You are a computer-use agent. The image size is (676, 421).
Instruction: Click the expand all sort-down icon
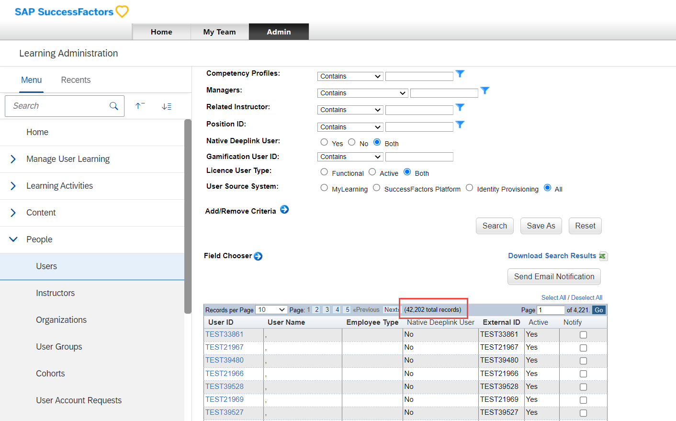click(x=167, y=106)
